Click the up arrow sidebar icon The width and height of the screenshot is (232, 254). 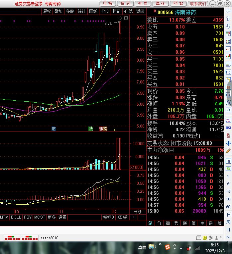(x=228, y=18)
